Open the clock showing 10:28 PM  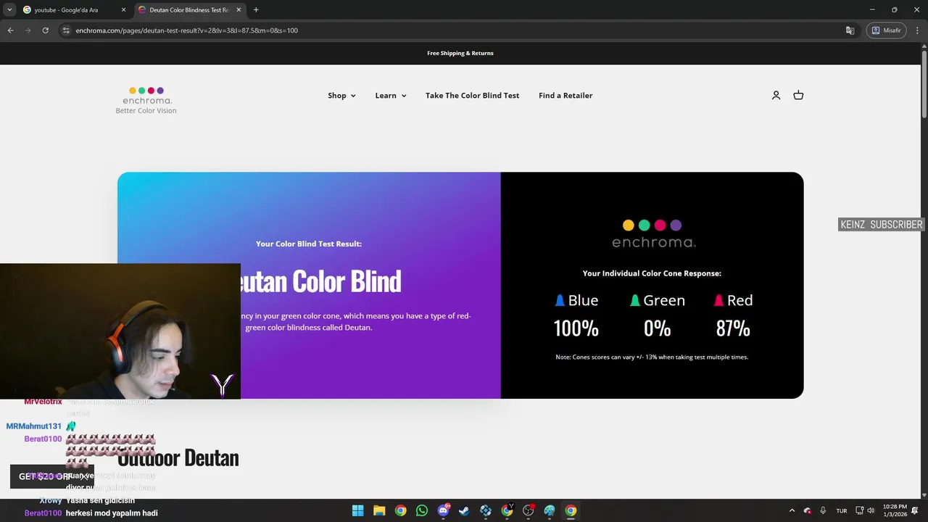click(x=894, y=510)
